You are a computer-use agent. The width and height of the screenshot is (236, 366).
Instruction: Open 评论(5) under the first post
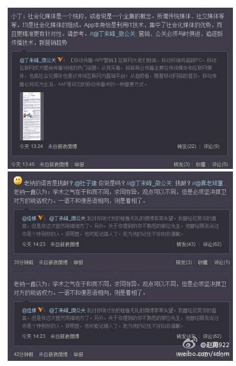pyautogui.click(x=220, y=164)
